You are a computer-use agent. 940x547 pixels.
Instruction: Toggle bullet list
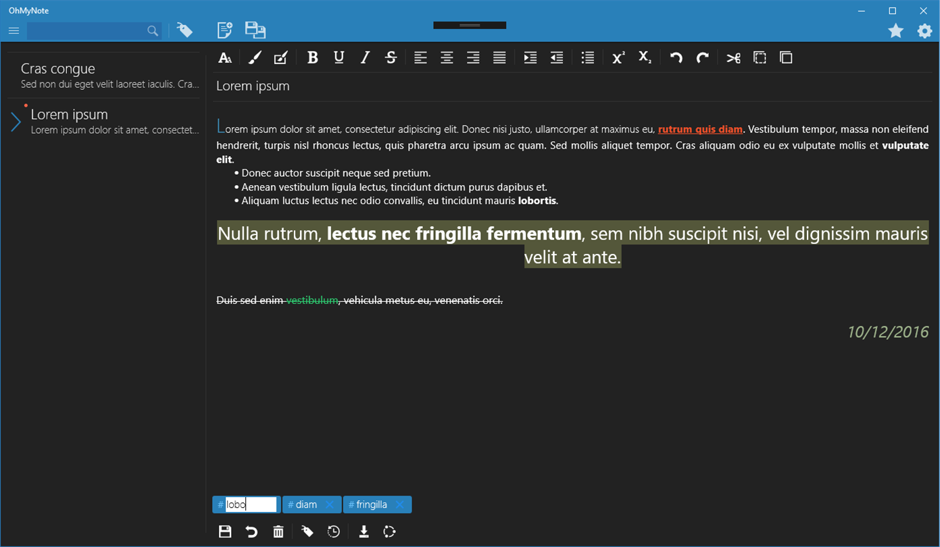(588, 58)
